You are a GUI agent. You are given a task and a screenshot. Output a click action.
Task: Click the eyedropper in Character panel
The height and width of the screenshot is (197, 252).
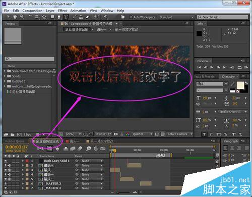click(232, 84)
